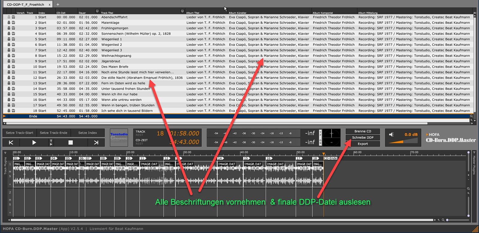Solo timeline track 1 with S
The width and height of the screenshot is (479, 233).
(10, 176)
